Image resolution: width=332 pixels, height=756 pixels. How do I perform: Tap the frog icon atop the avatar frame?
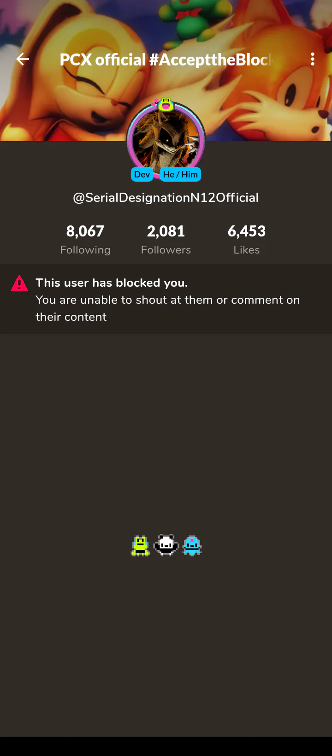coord(166,105)
